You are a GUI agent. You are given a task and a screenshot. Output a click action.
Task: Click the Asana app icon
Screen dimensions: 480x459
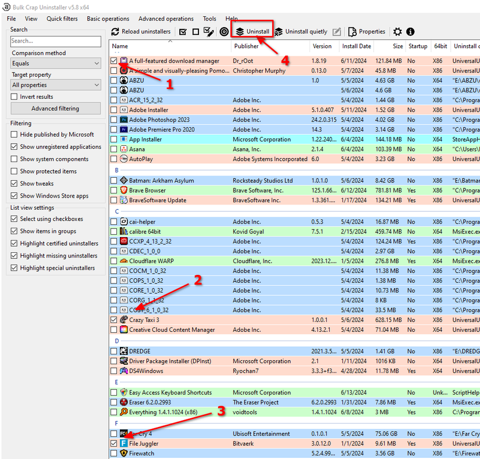124,149
